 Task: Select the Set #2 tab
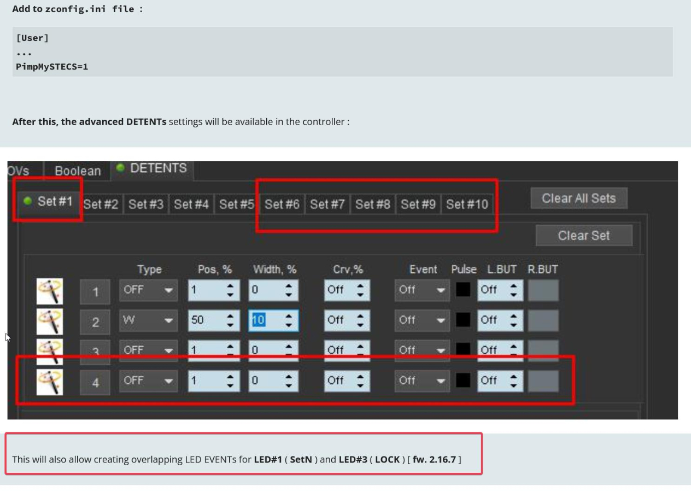(101, 204)
